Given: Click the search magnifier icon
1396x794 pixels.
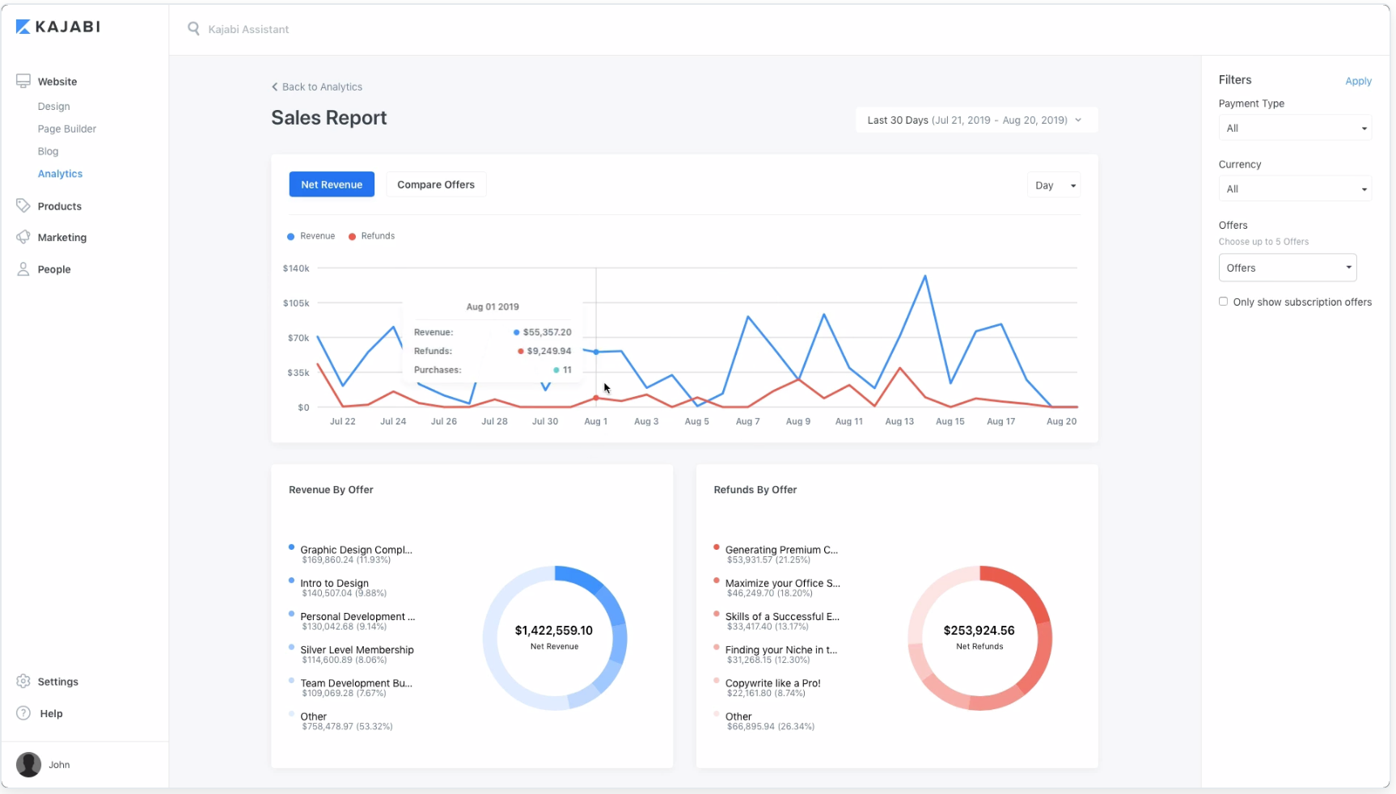Looking at the screenshot, I should pos(194,28).
